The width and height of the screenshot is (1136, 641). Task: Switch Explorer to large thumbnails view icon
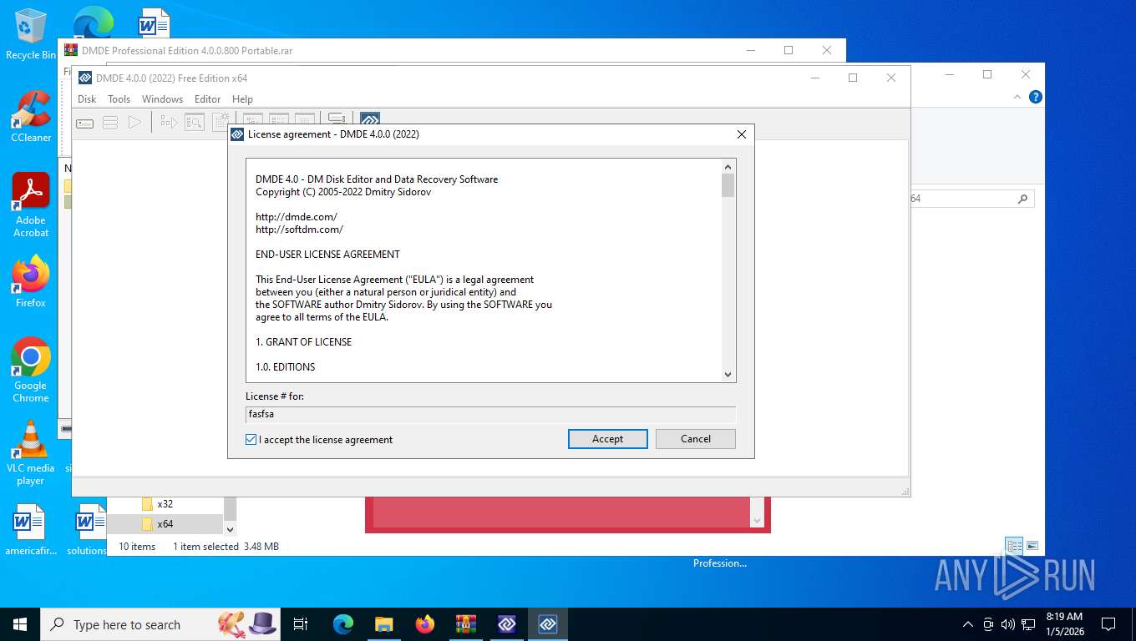[1032, 546]
